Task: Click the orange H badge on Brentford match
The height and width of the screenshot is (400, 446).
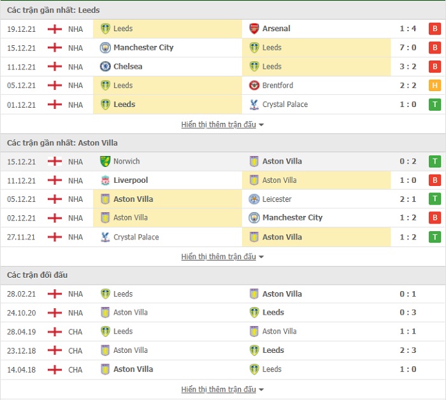Action: pyautogui.click(x=435, y=85)
